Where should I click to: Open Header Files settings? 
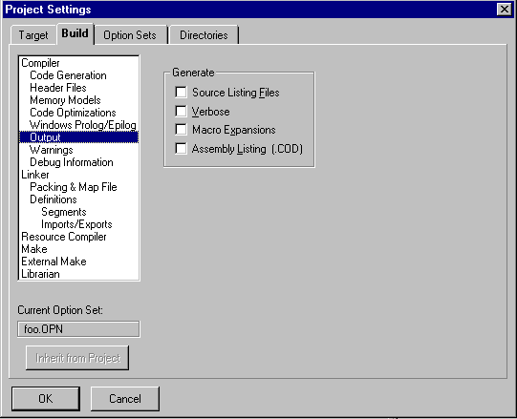click(x=58, y=88)
